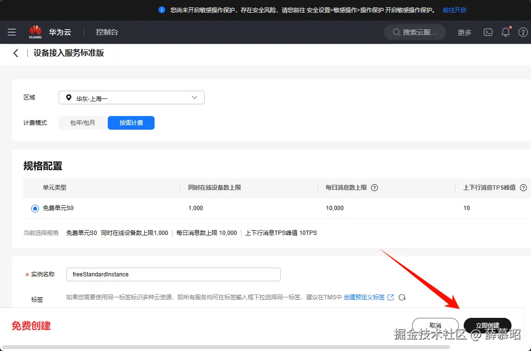This screenshot has height=351, width=531.
Task: Select the 免费单元S0 radio button
Action: [35, 209]
